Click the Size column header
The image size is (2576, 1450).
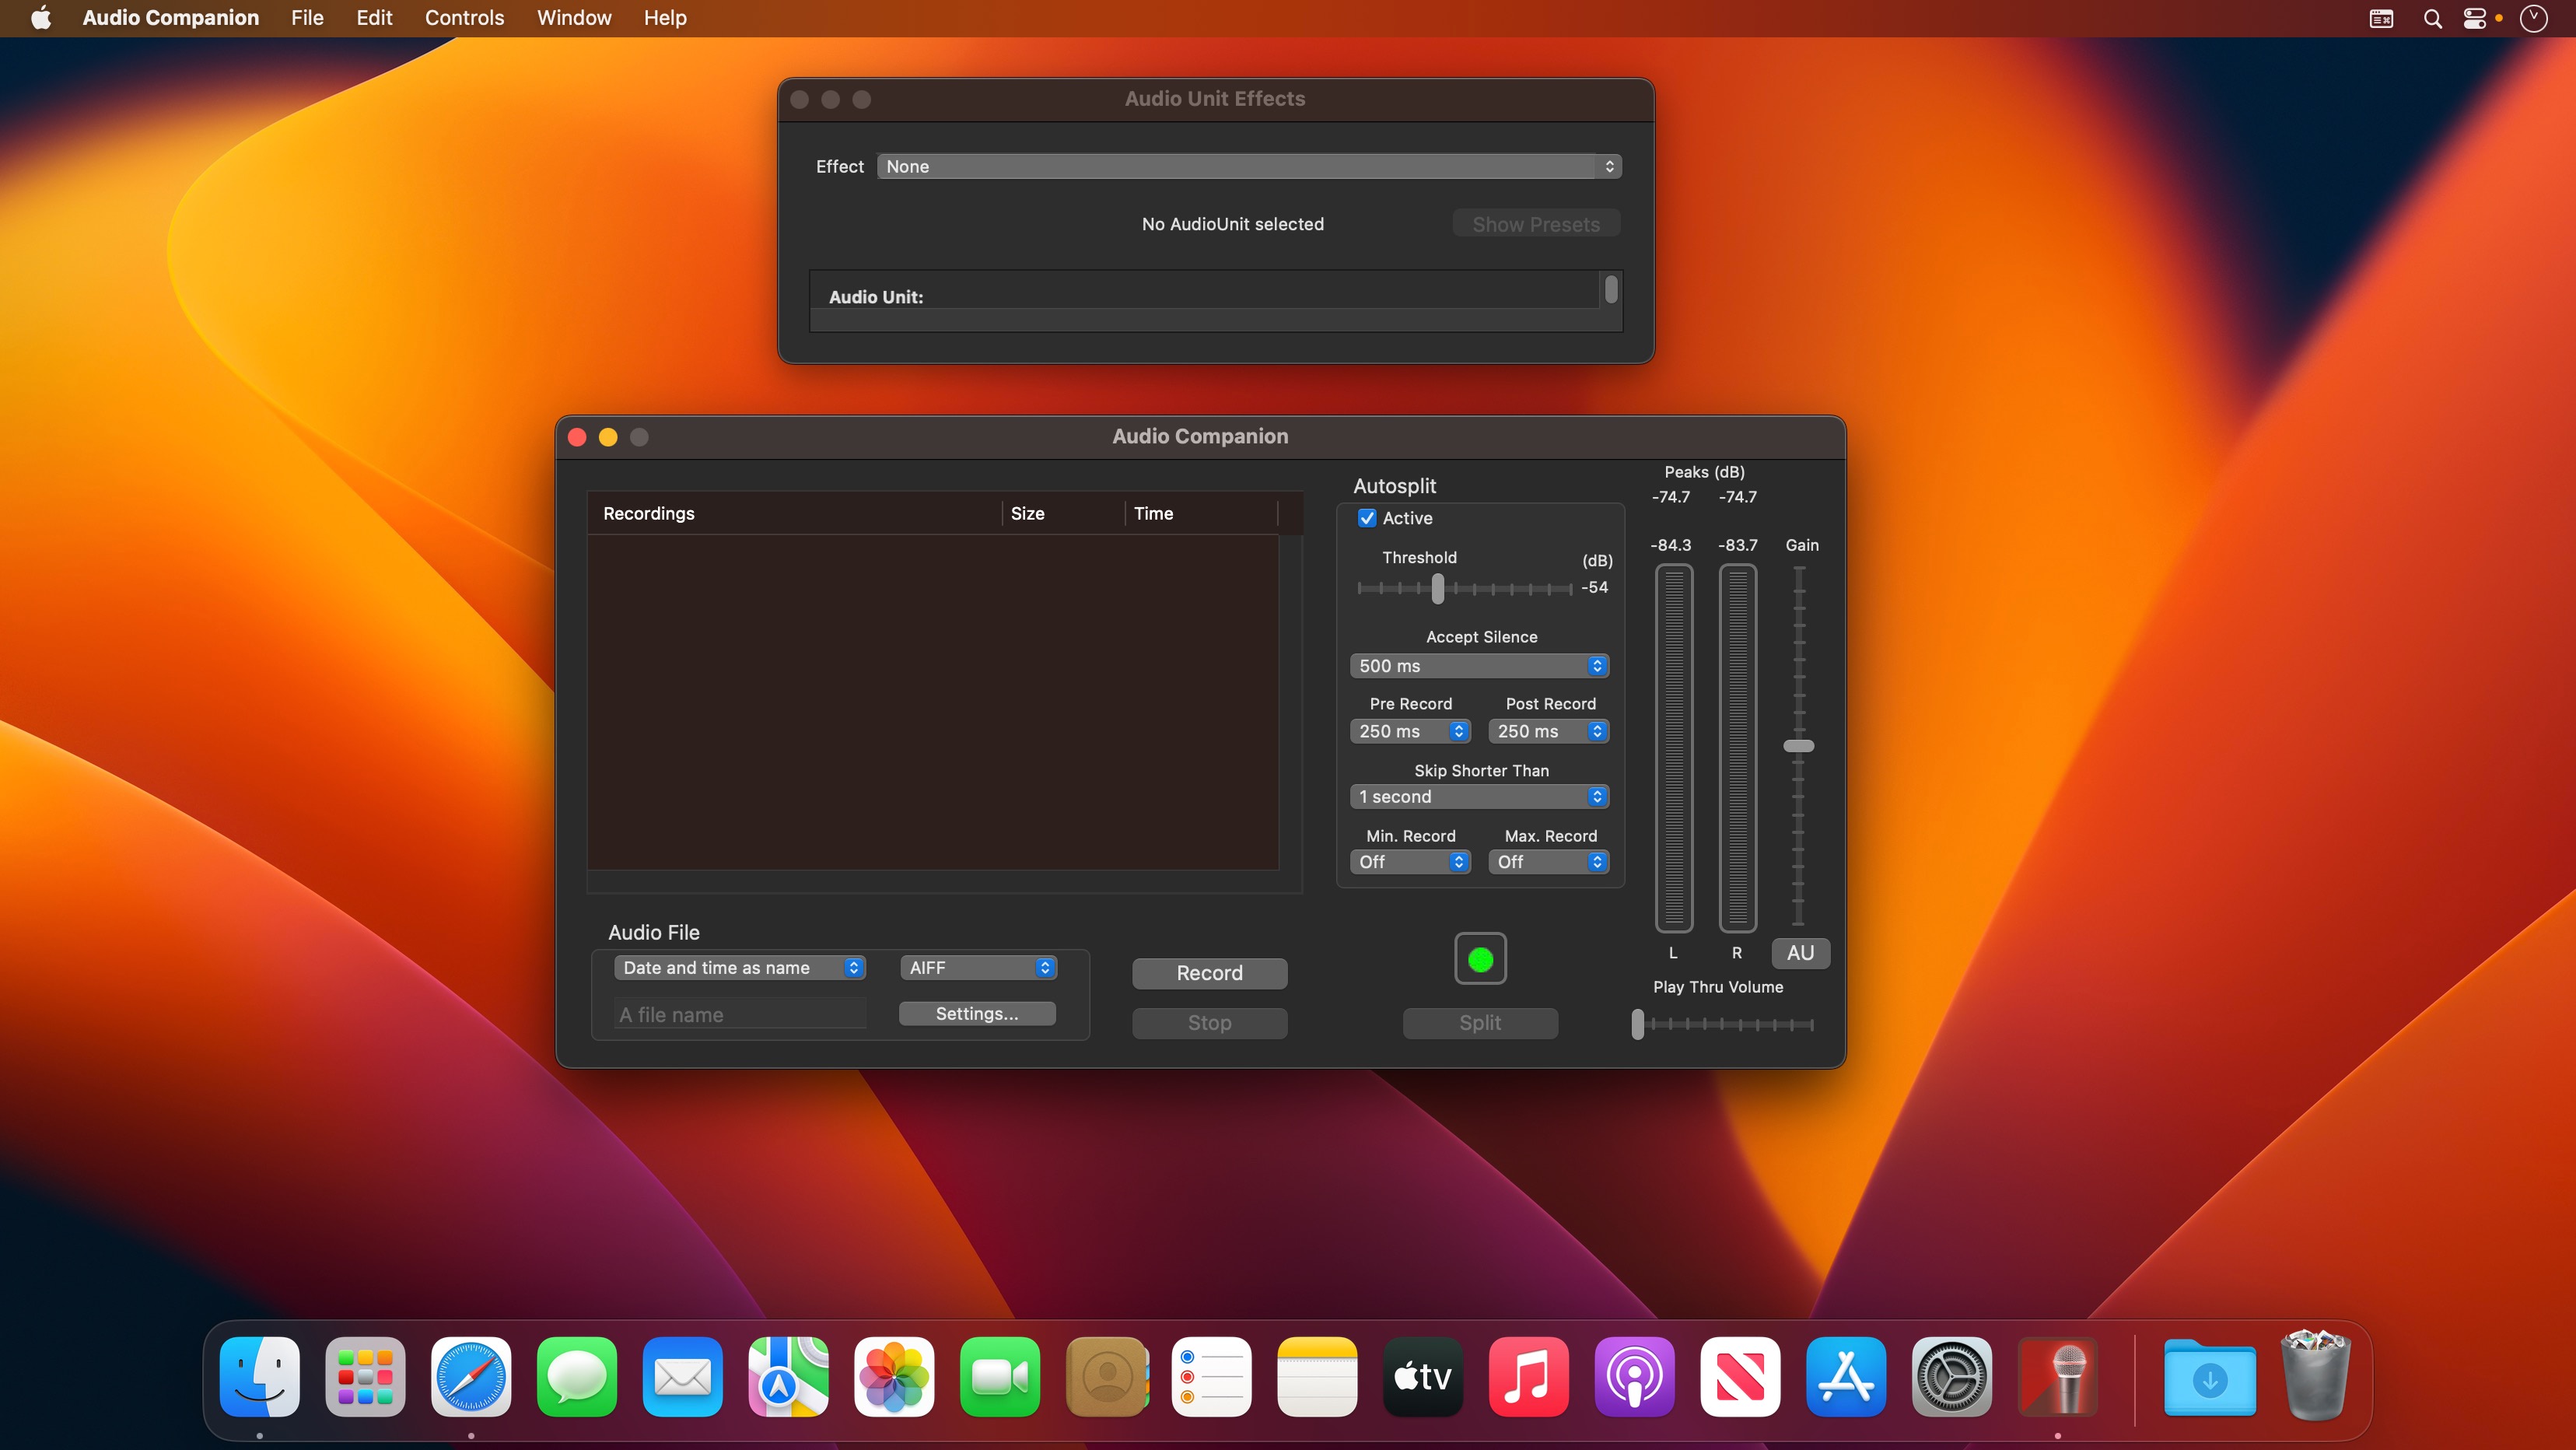[1064, 514]
